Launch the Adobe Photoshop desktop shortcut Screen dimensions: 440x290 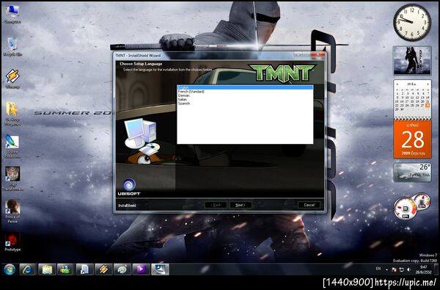[12, 146]
